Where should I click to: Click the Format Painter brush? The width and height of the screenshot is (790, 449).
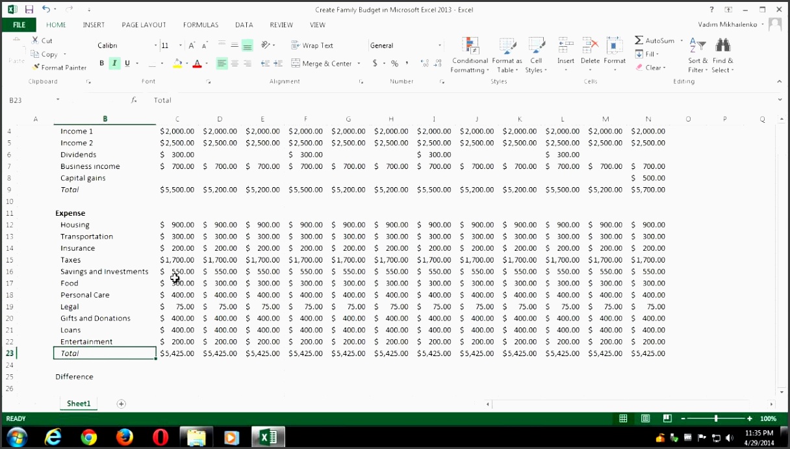click(x=36, y=68)
